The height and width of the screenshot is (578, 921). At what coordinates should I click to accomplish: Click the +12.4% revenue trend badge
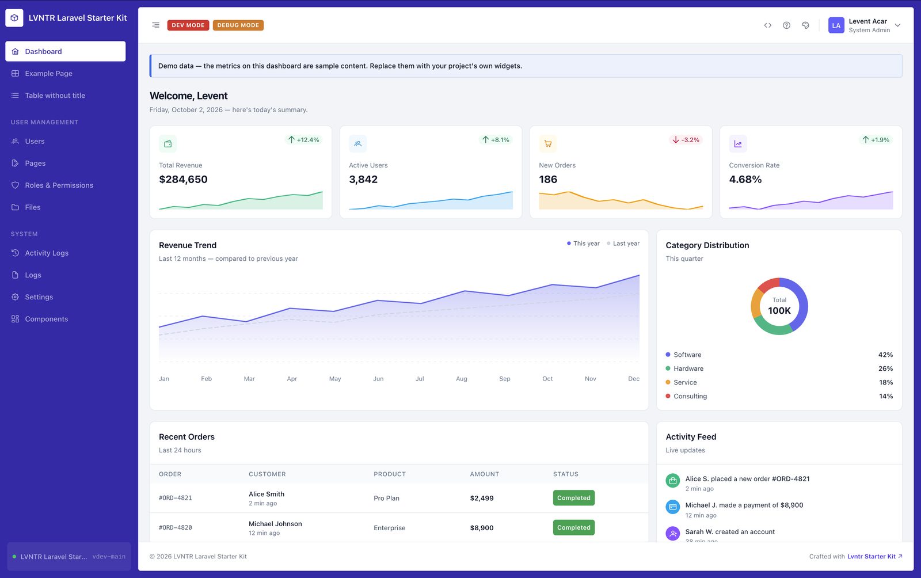coord(303,140)
